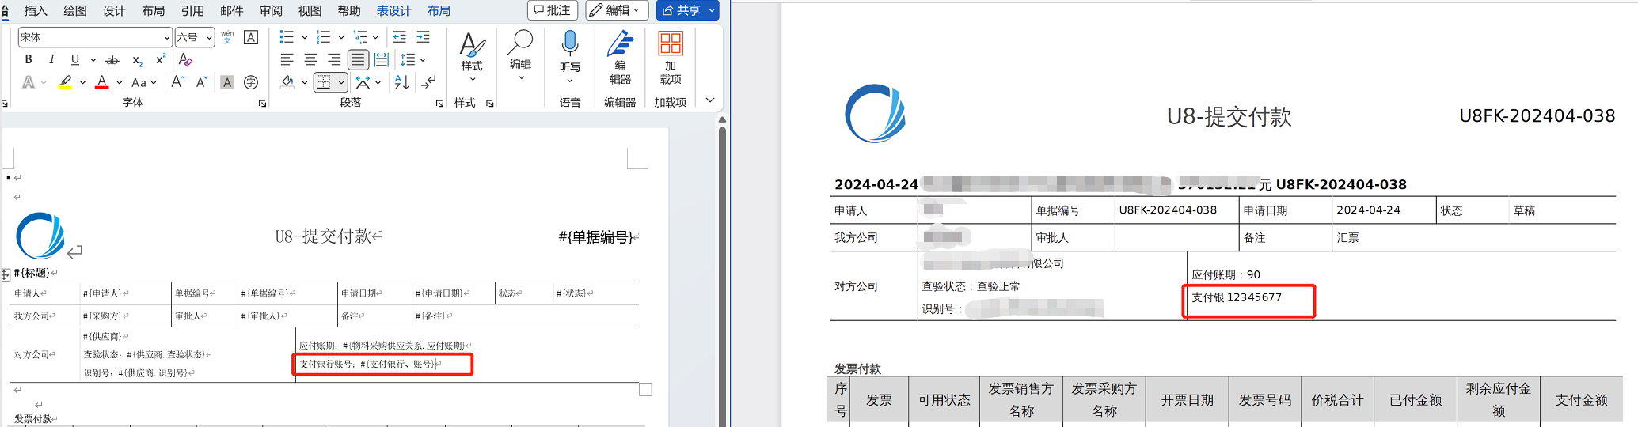Increase font size with A^ icon
The width and height of the screenshot is (1638, 427).
point(178,82)
